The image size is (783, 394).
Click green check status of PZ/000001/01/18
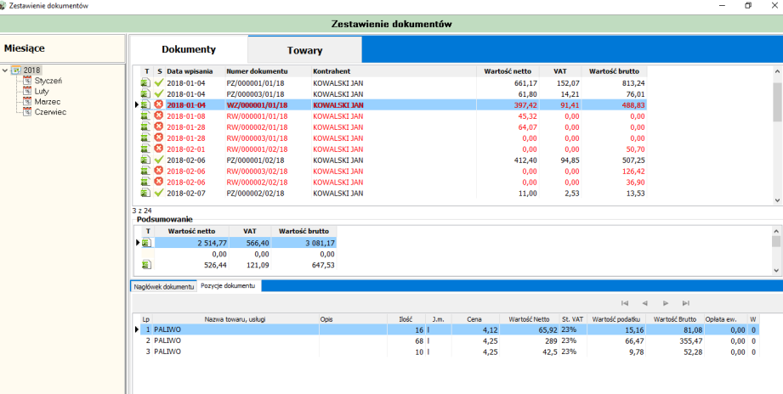[x=159, y=82]
